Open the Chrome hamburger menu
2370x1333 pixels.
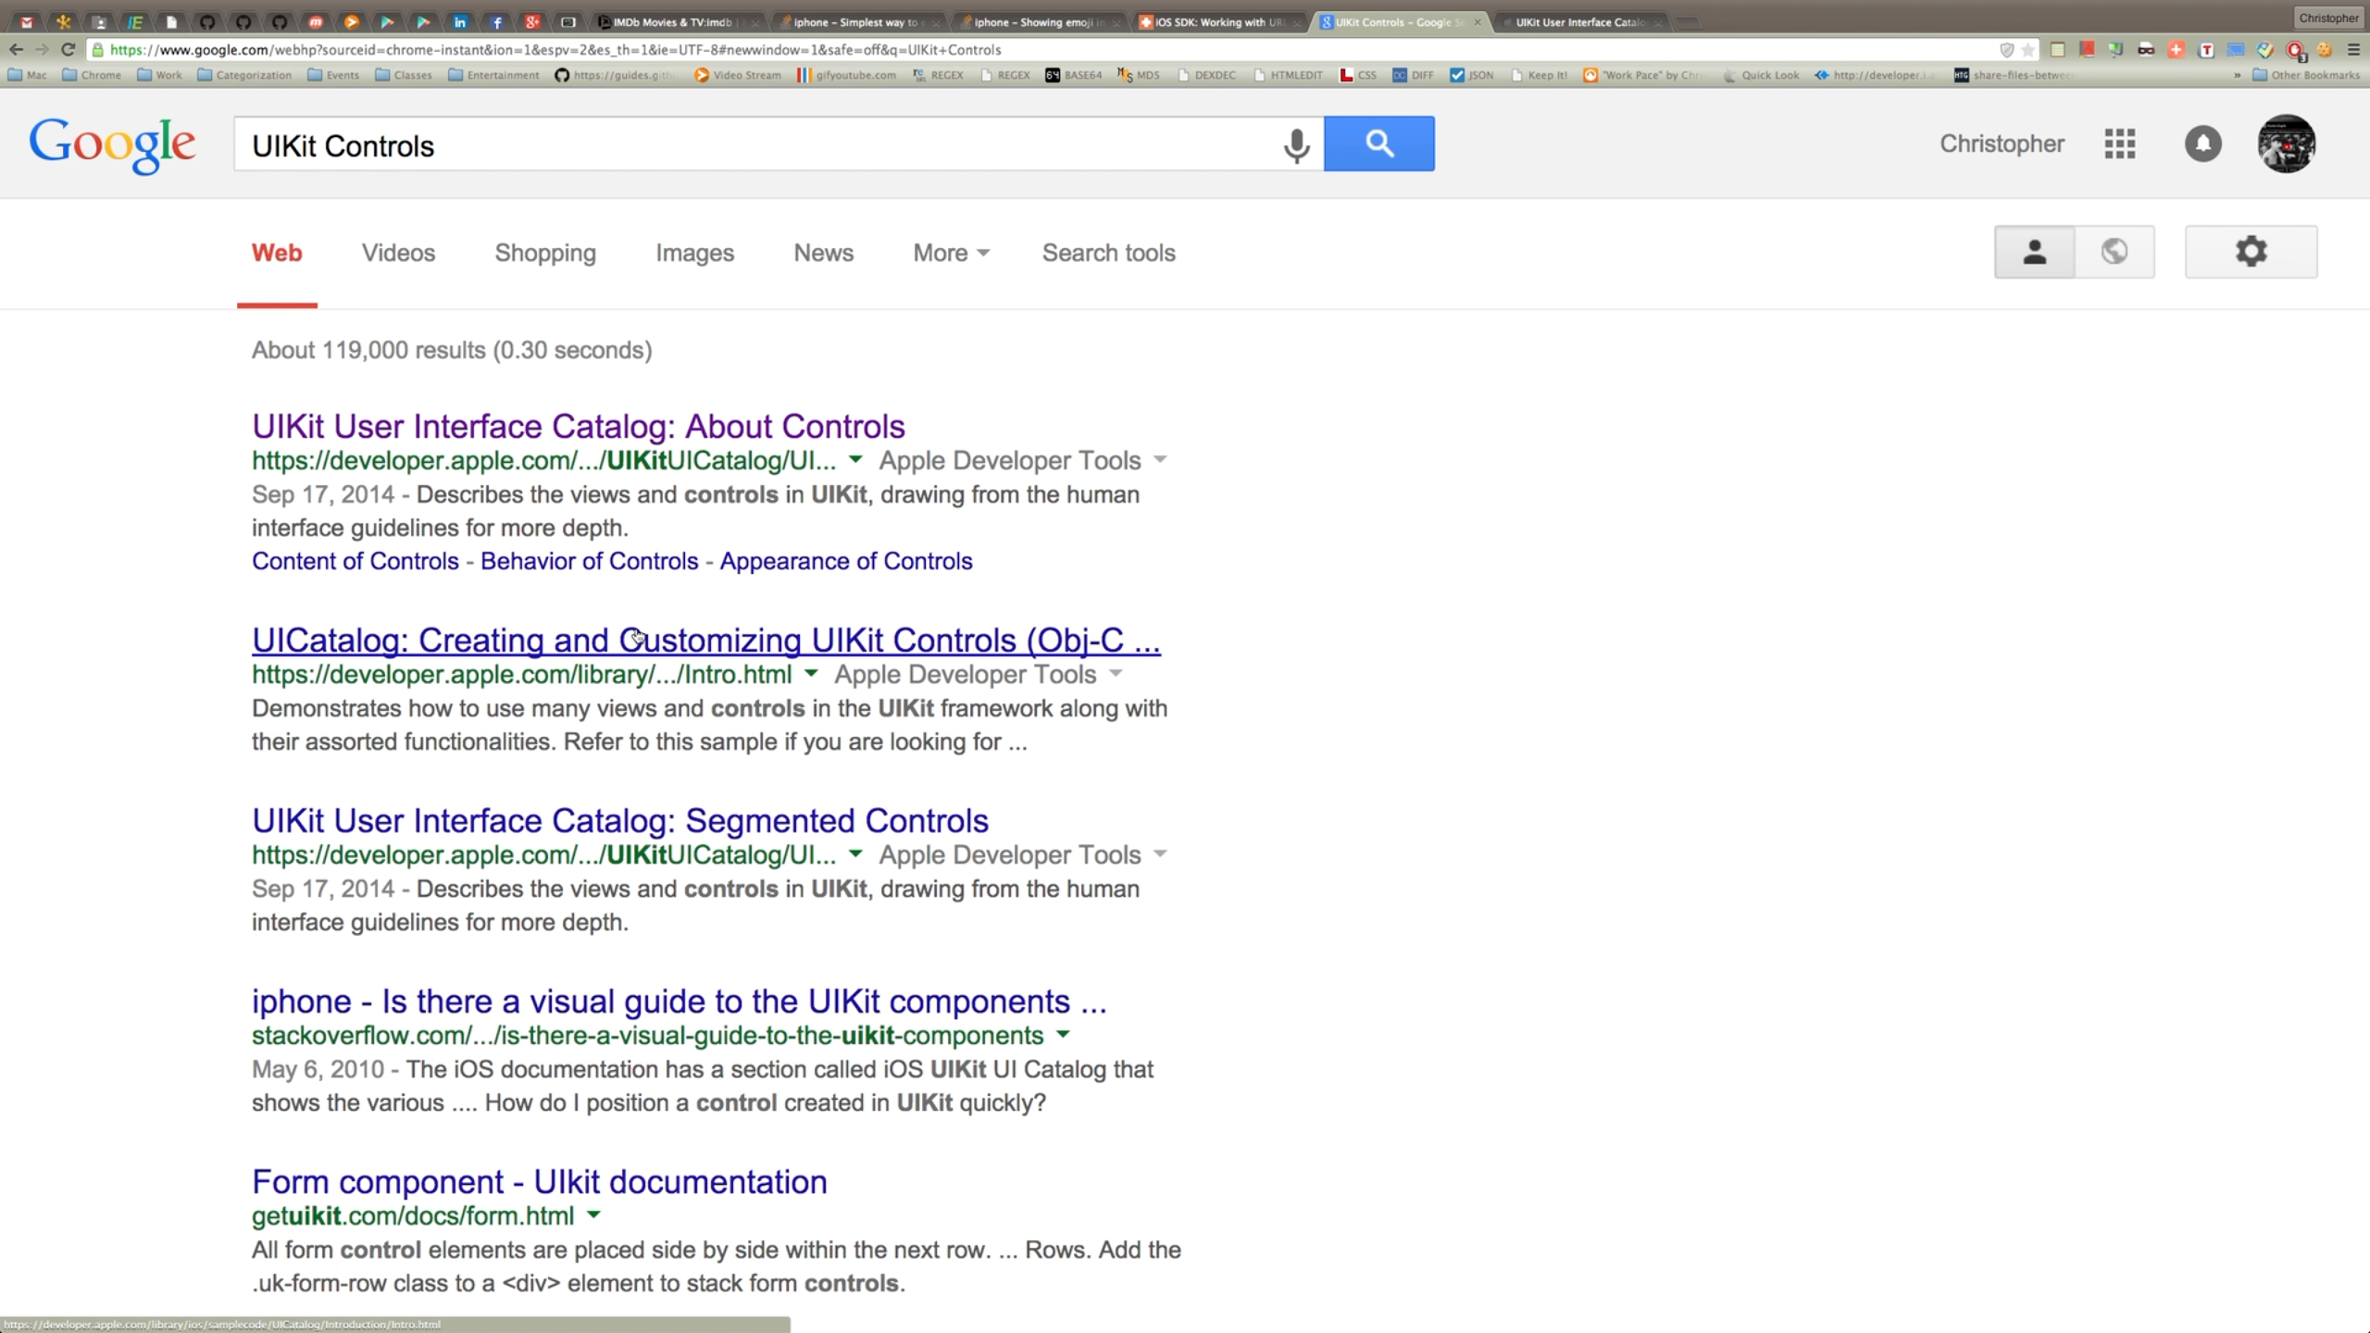pyautogui.click(x=2353, y=50)
